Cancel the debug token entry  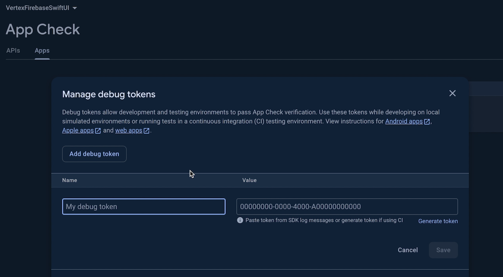click(x=408, y=250)
